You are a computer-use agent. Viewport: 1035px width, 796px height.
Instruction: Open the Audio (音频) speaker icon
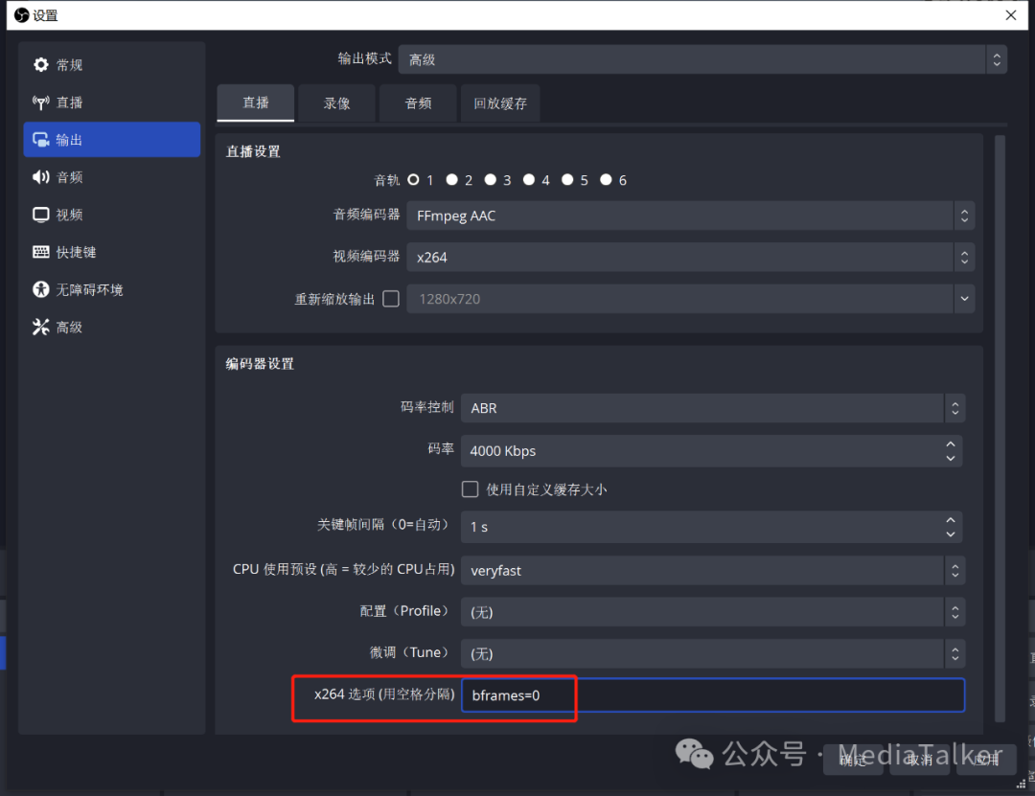(x=40, y=177)
